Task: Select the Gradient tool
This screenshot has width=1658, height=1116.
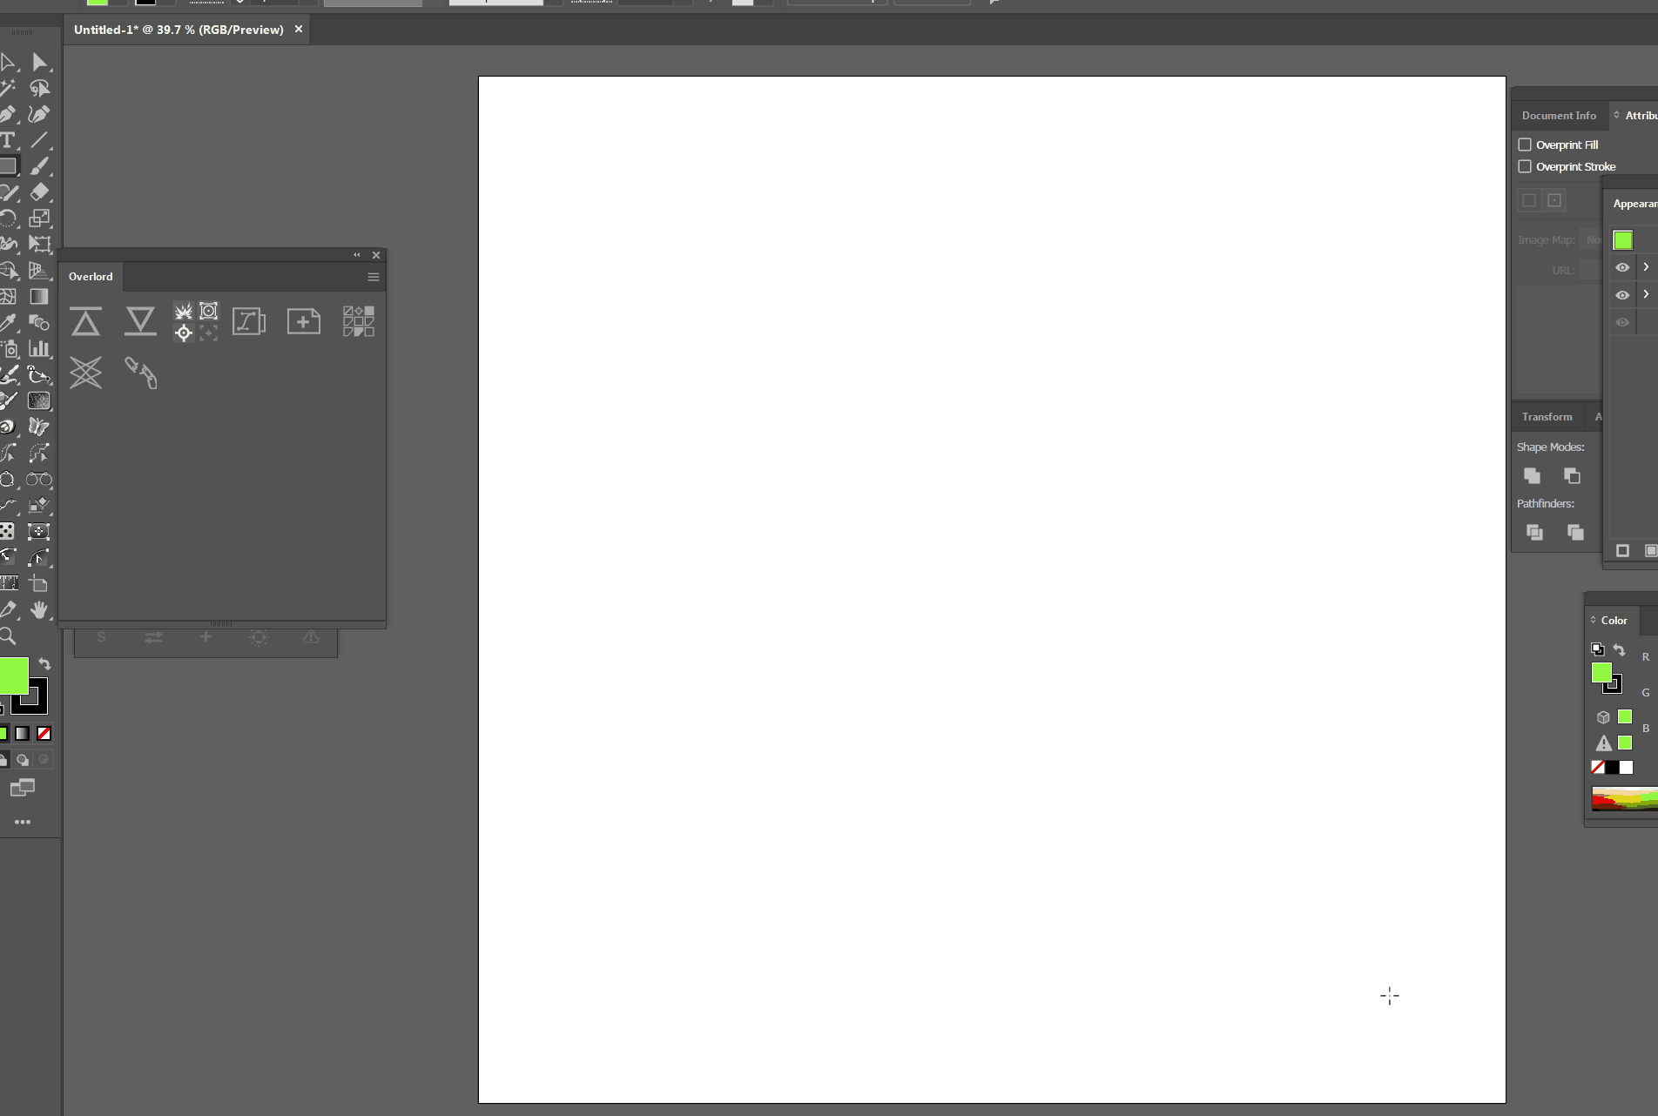Action: coord(39,297)
